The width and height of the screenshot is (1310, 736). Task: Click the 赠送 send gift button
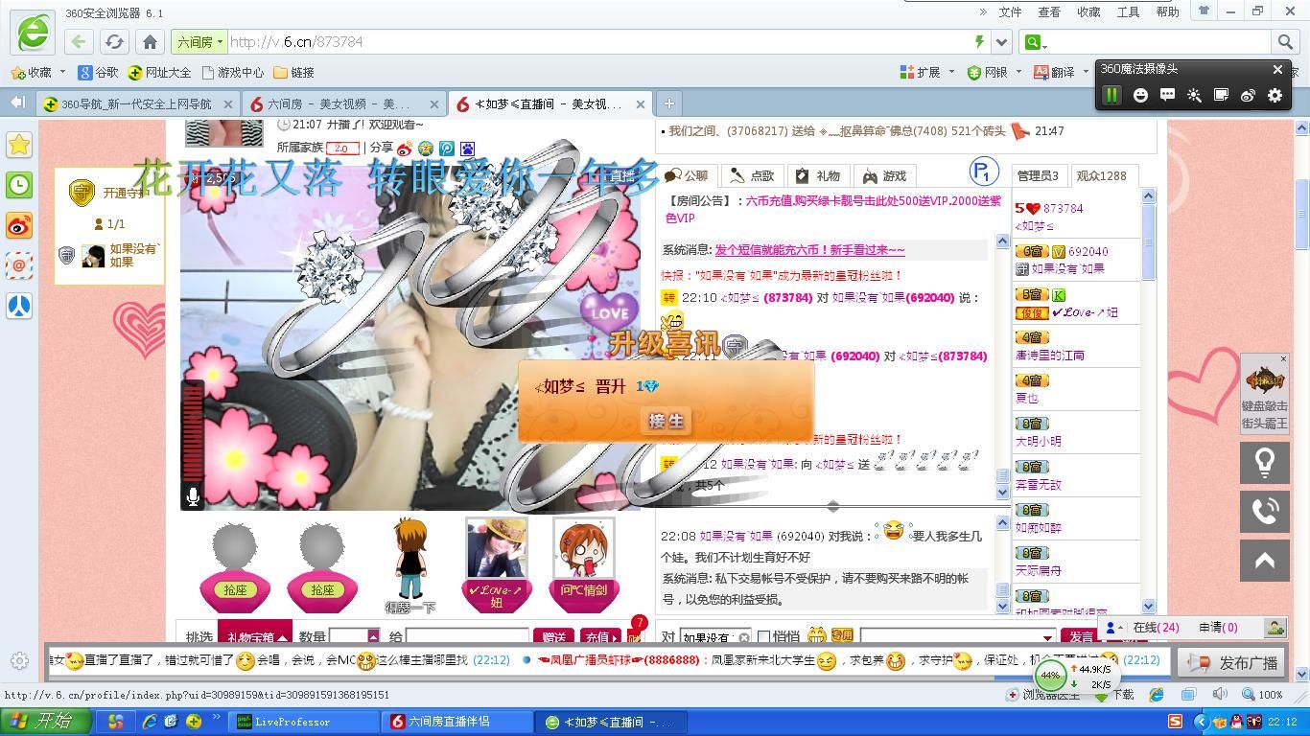(553, 637)
